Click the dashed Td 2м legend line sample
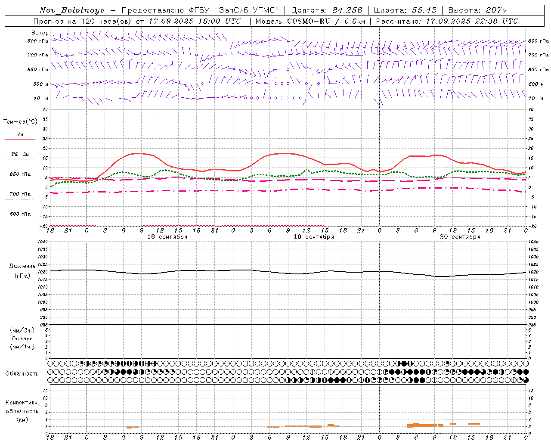 click(x=20, y=159)
